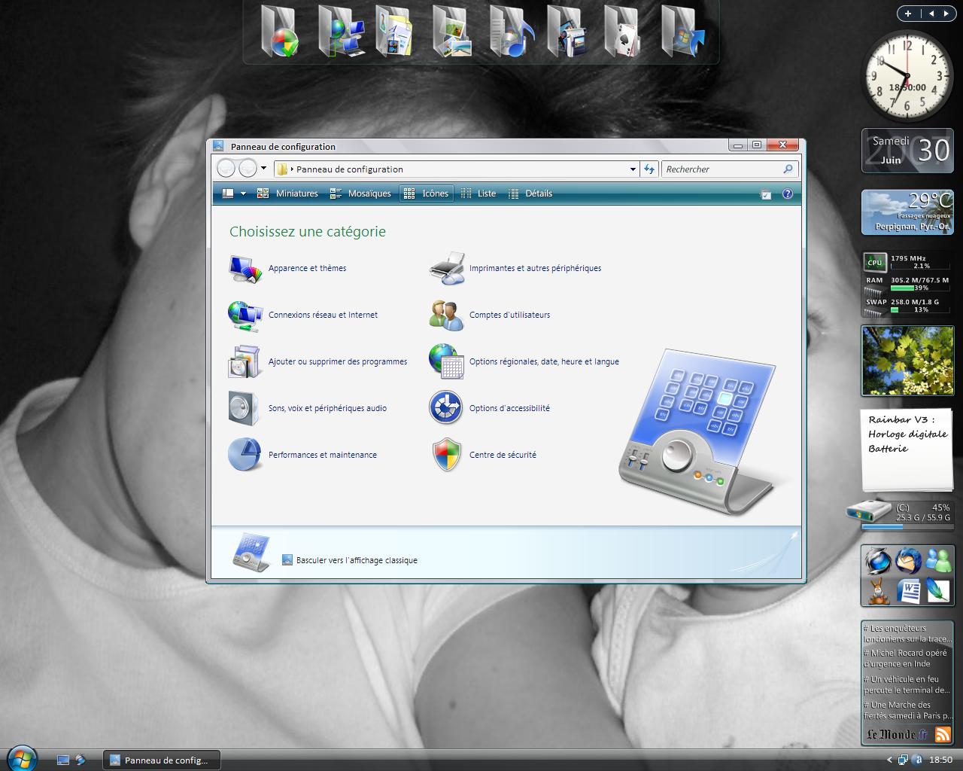
Task: Launch Microsoft Word from the sidebar launcher
Action: (908, 591)
